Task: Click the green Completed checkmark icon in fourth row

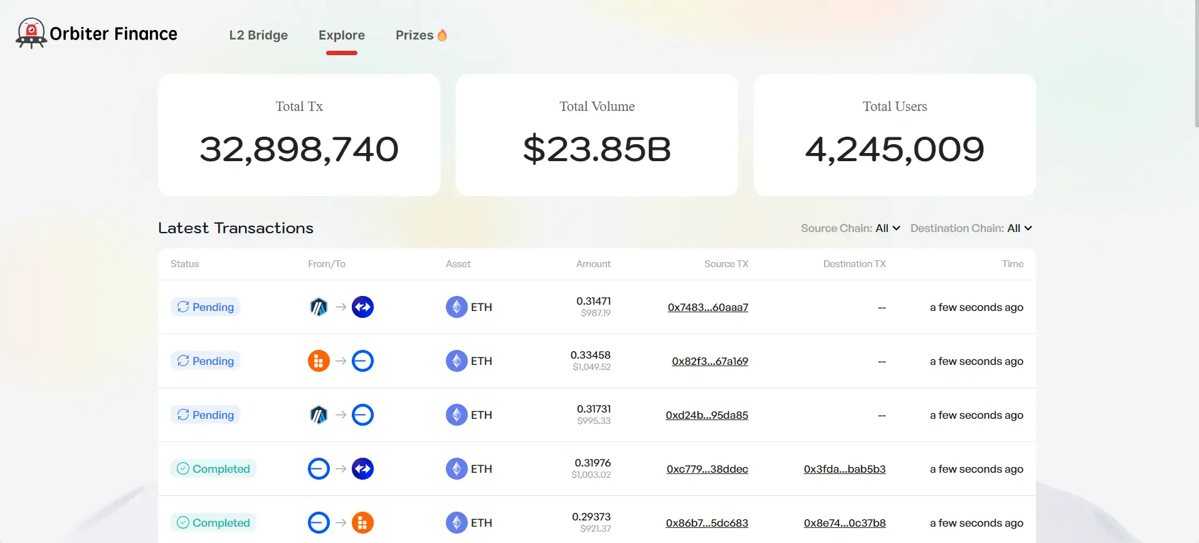Action: click(183, 469)
